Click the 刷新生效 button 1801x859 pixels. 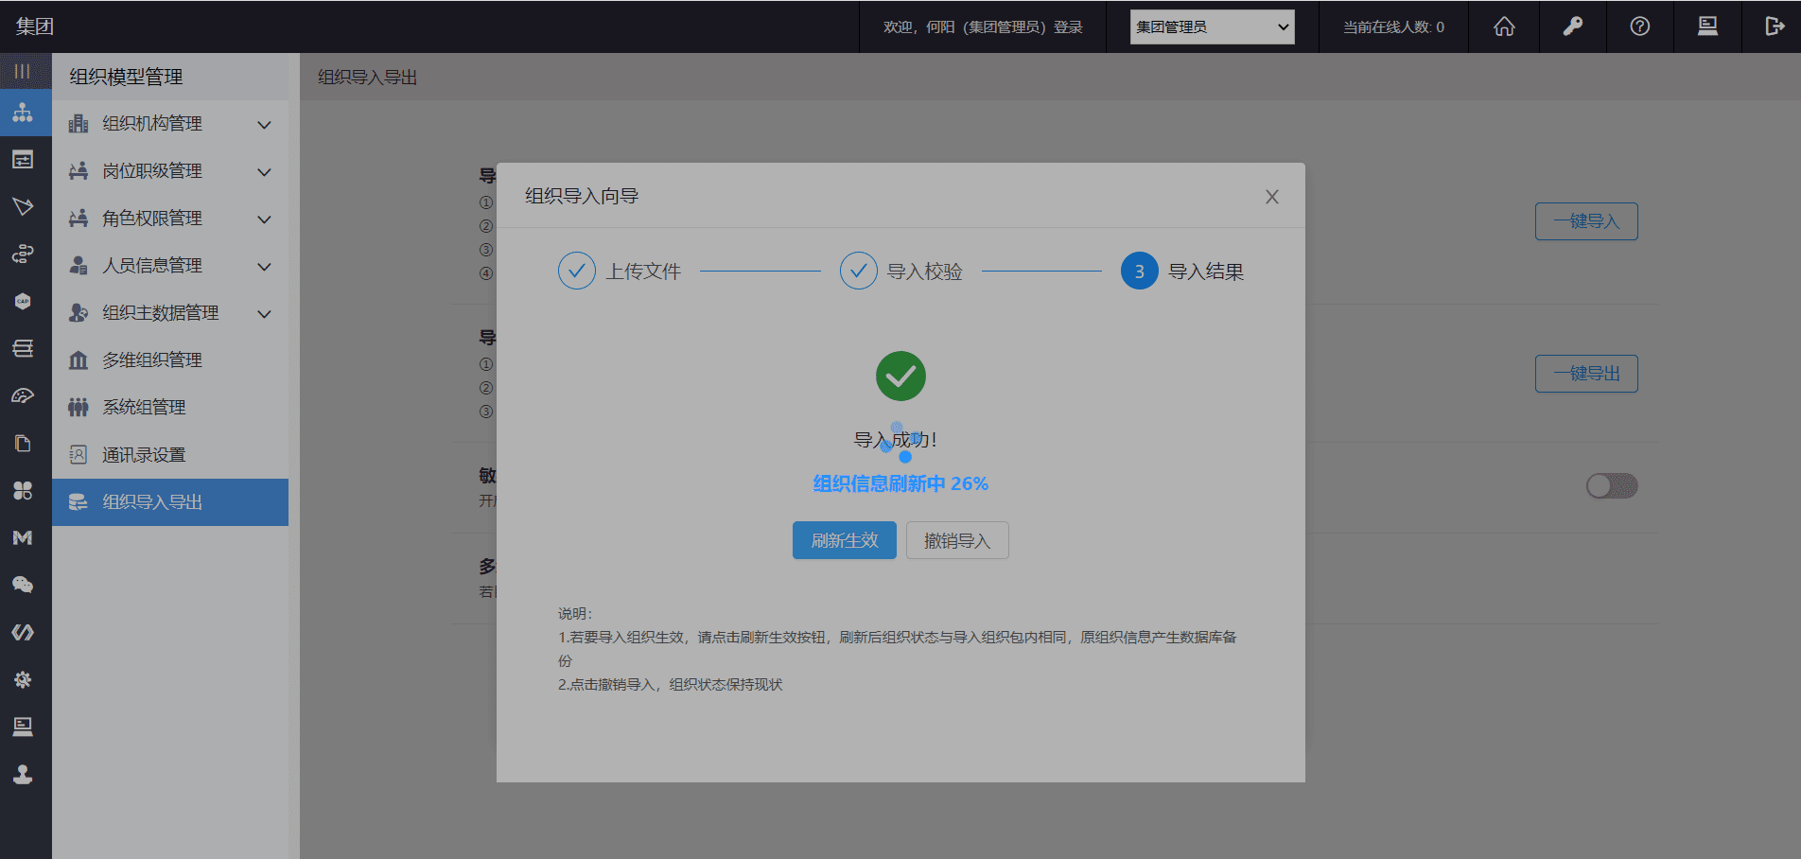coord(845,540)
